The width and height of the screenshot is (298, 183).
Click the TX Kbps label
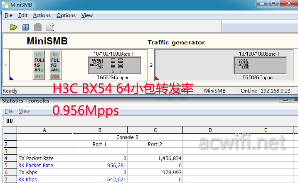coord(28,172)
